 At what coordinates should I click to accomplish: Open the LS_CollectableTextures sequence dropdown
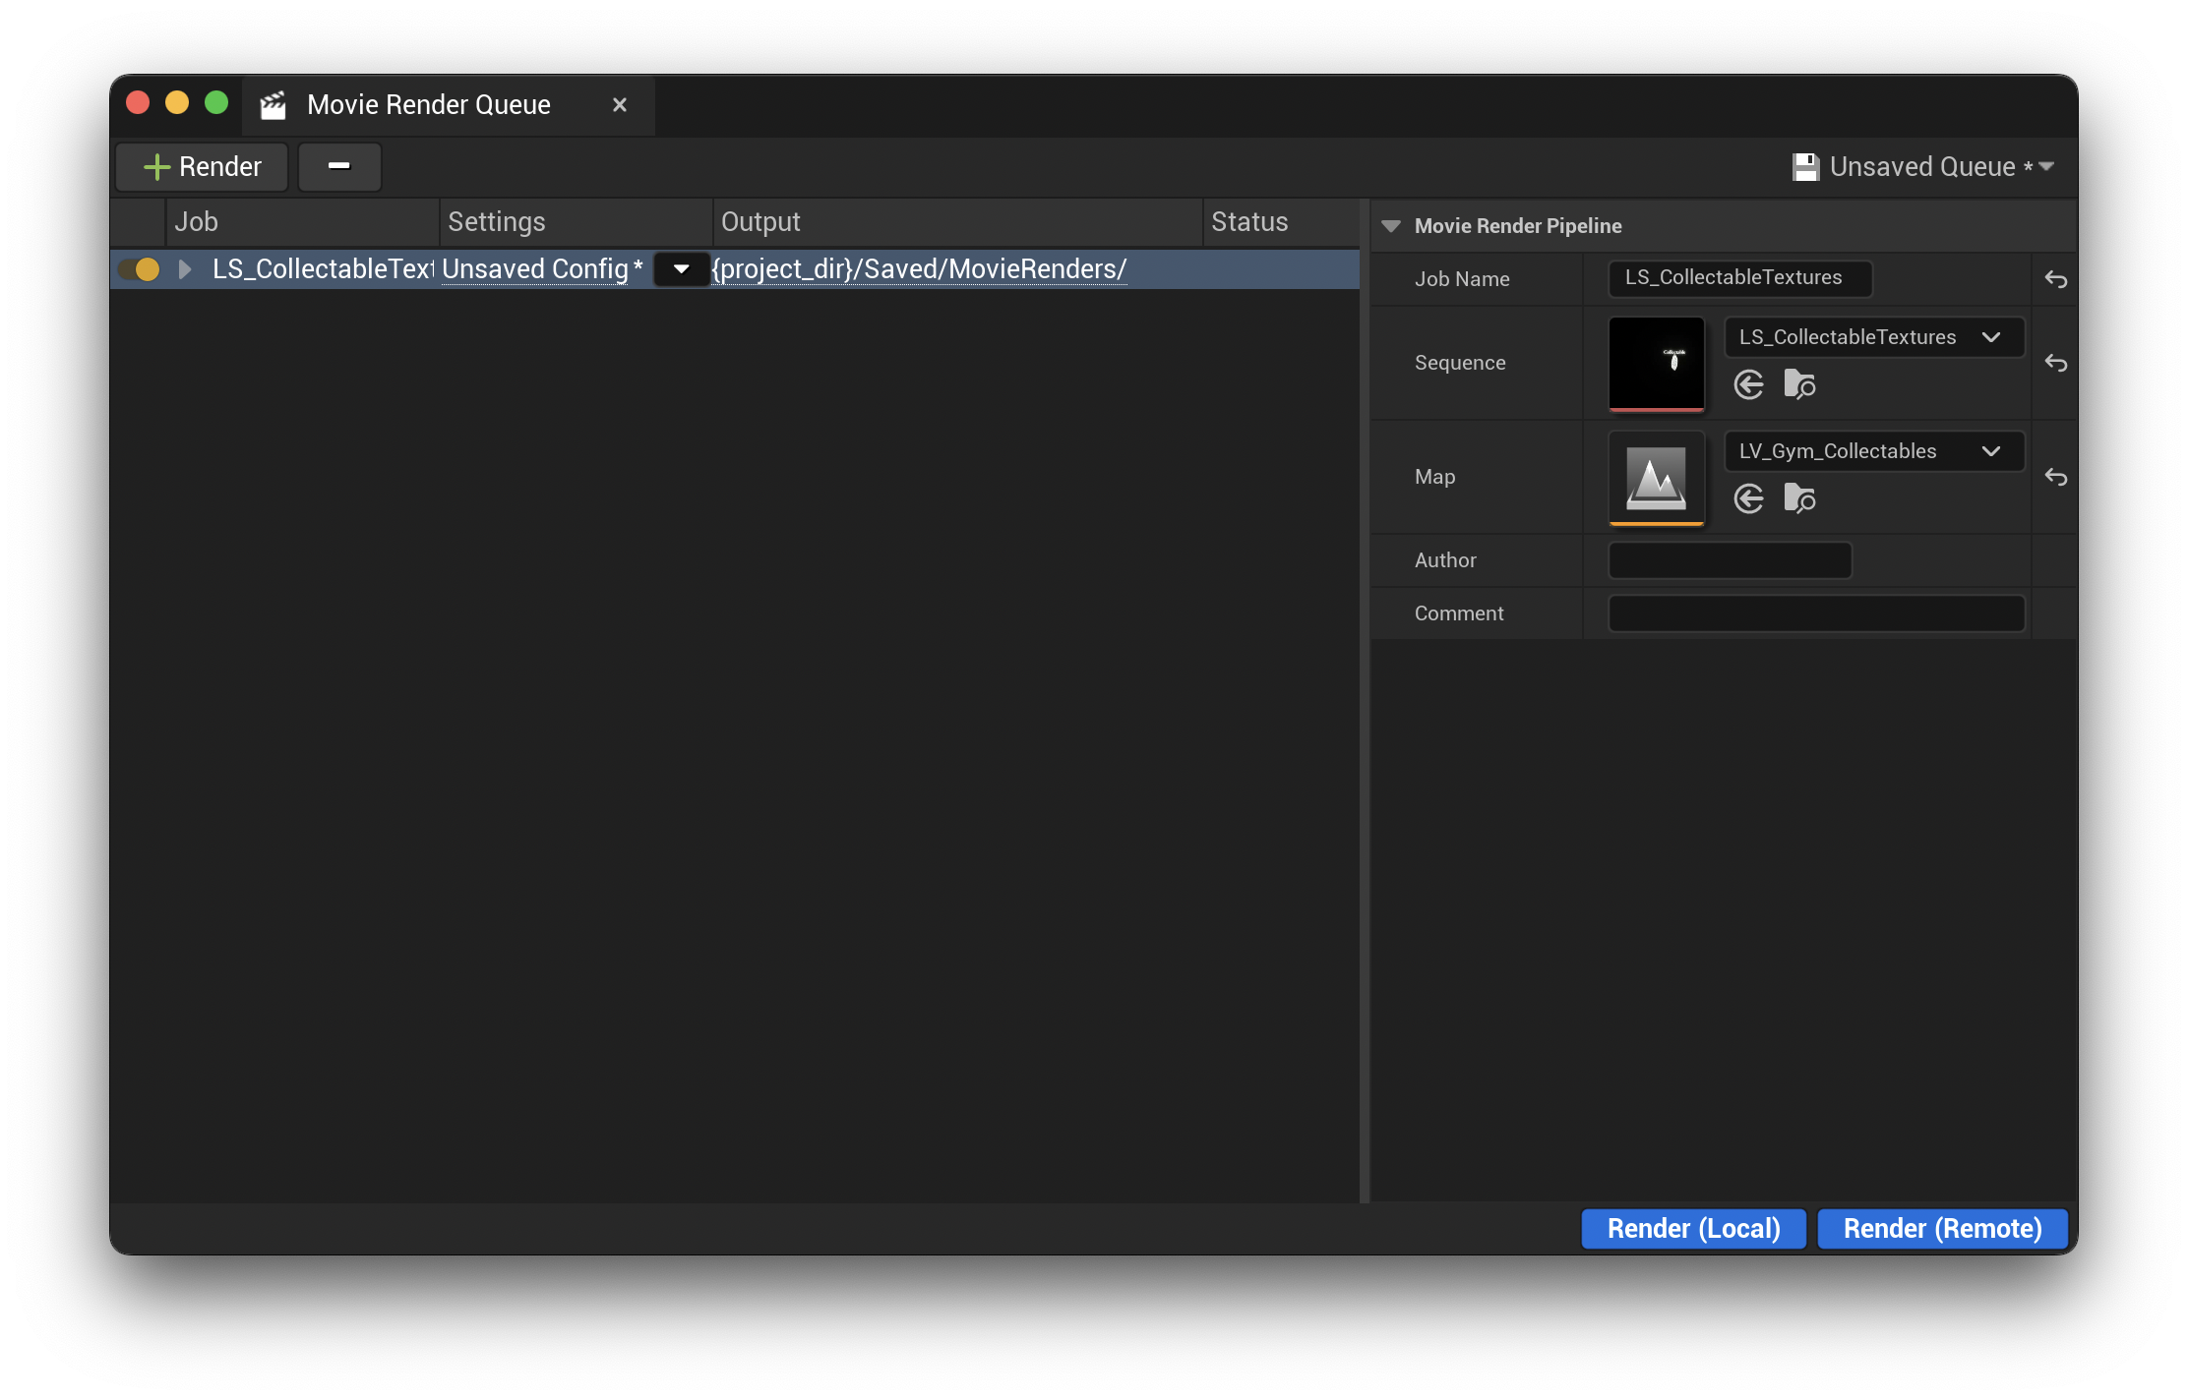[x=1992, y=337]
